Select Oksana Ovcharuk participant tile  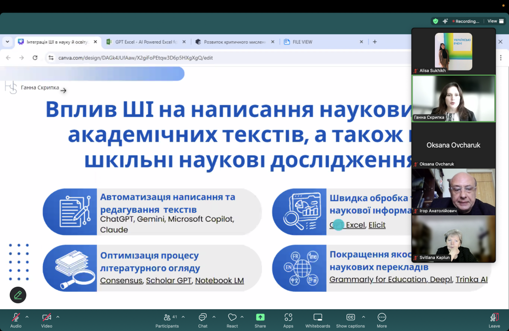[453, 145]
